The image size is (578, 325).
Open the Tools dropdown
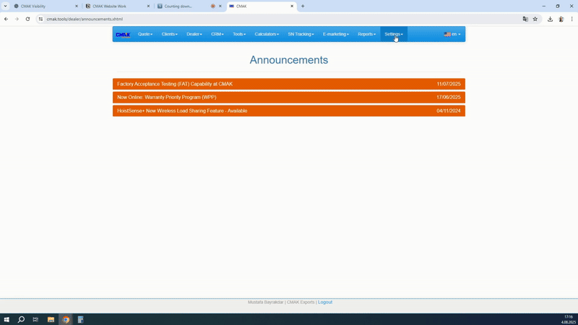239,34
